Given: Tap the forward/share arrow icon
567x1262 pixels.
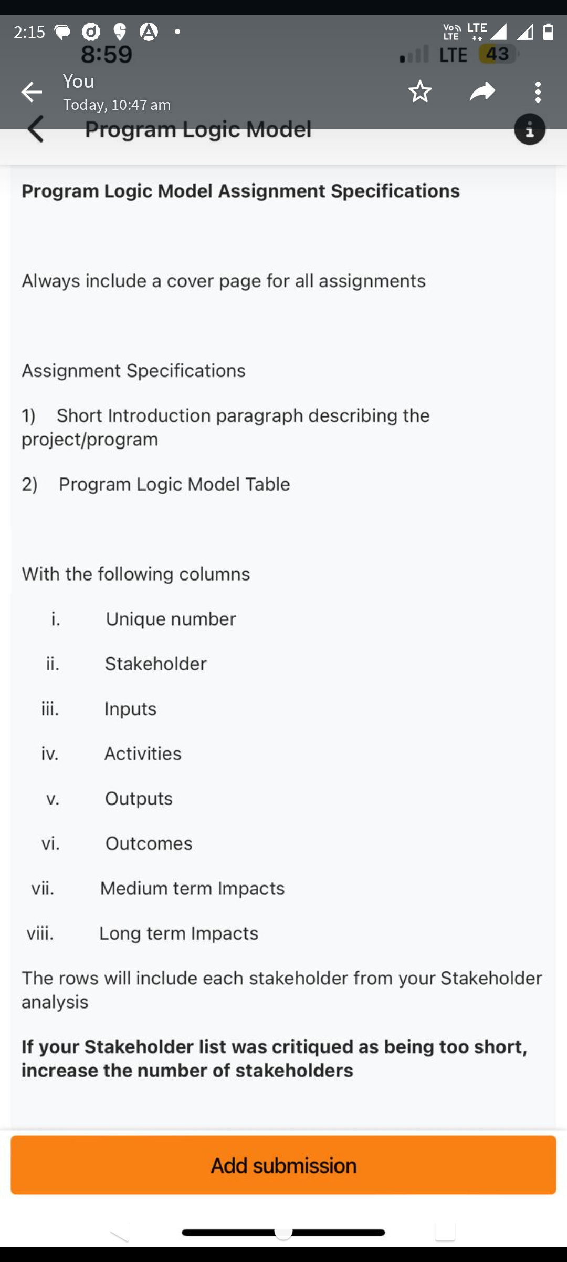Looking at the screenshot, I should 482,92.
